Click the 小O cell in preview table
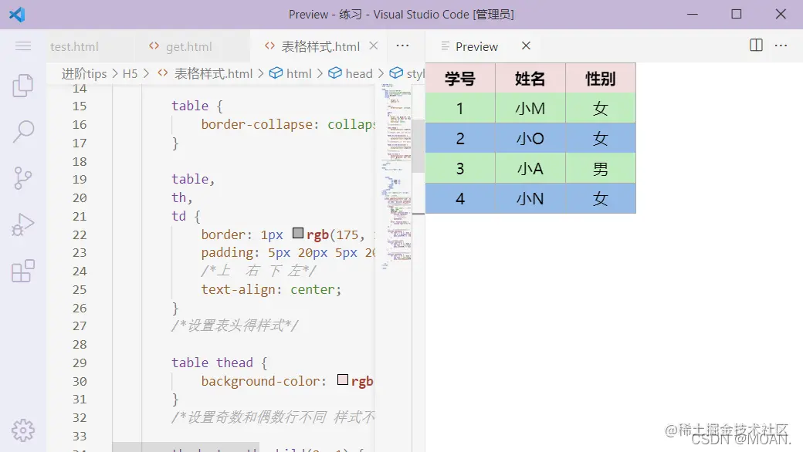This screenshot has width=803, height=452. [x=530, y=139]
